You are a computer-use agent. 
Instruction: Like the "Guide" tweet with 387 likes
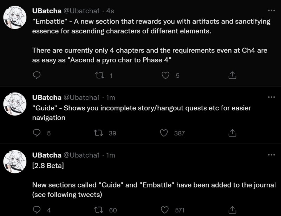click(x=164, y=133)
